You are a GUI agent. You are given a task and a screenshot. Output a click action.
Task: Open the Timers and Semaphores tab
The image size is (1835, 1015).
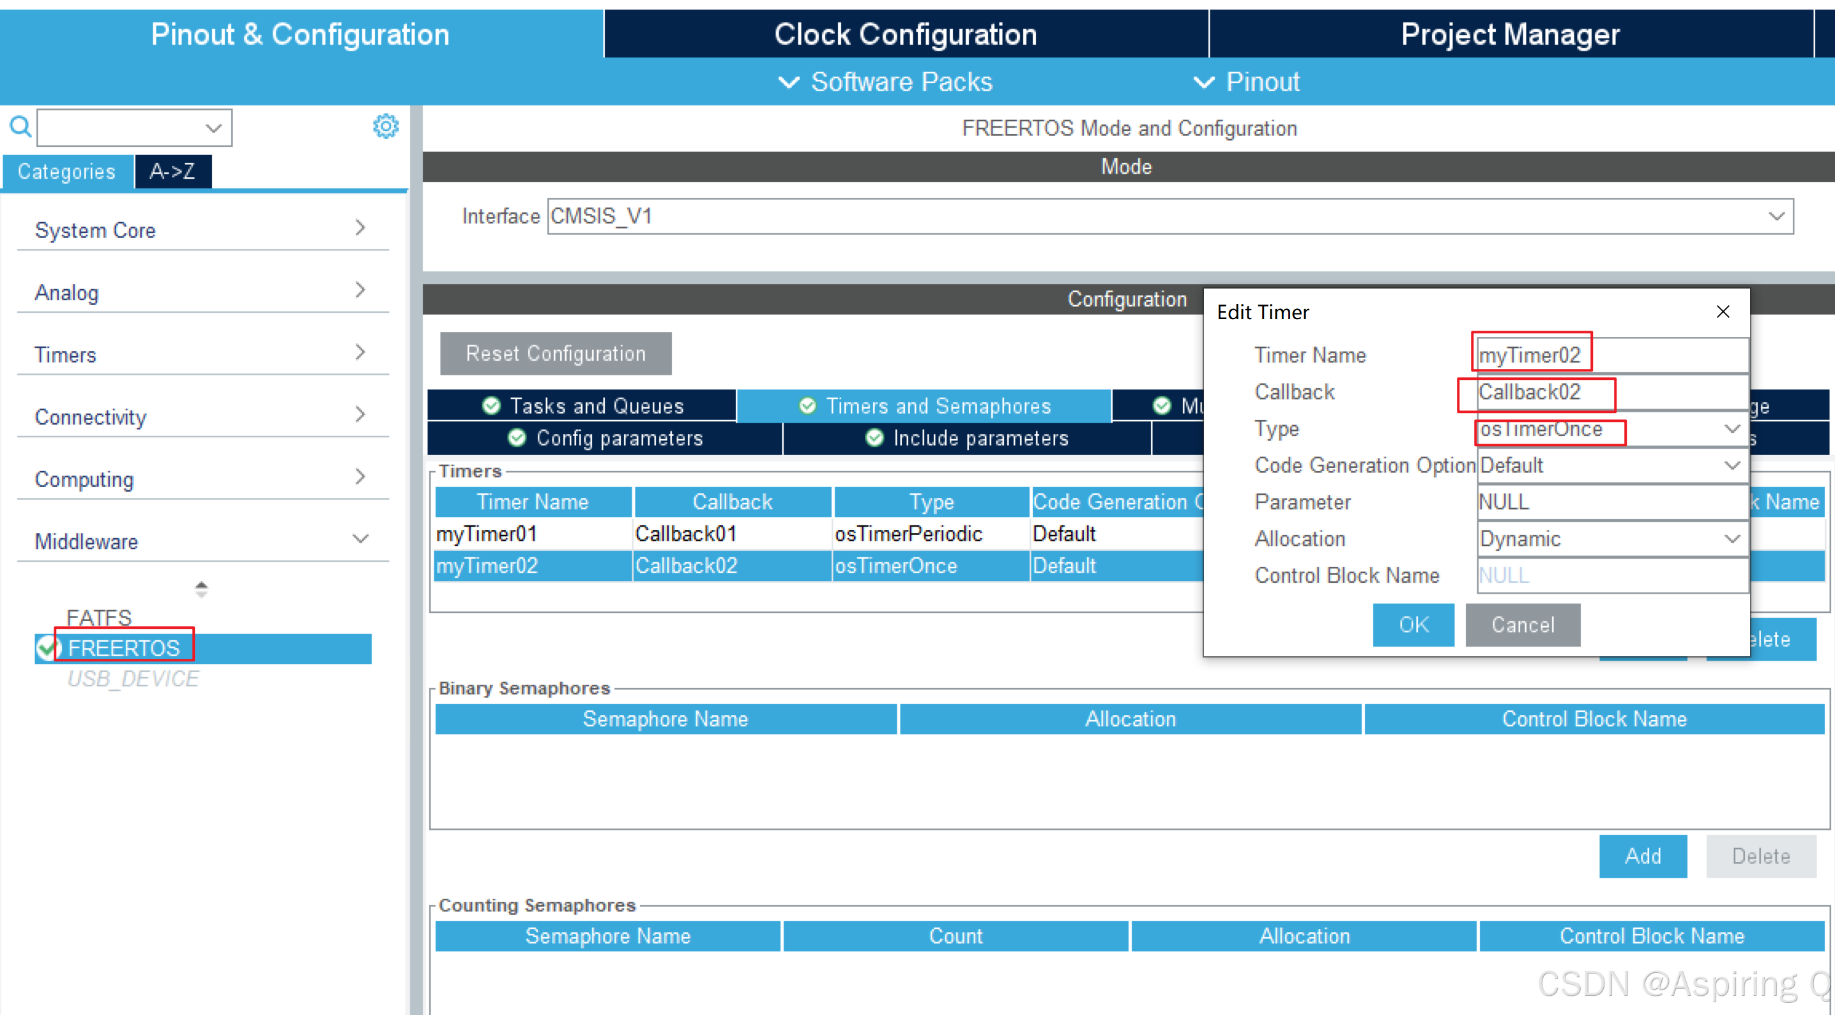point(924,406)
